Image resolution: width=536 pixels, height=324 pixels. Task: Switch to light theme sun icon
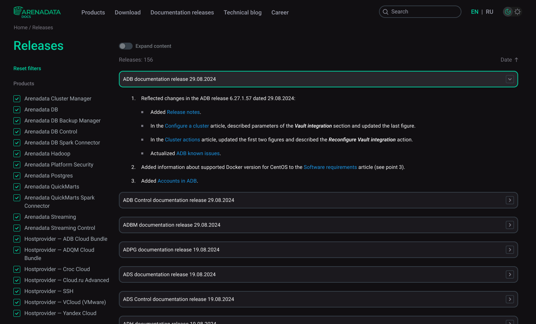tap(517, 12)
